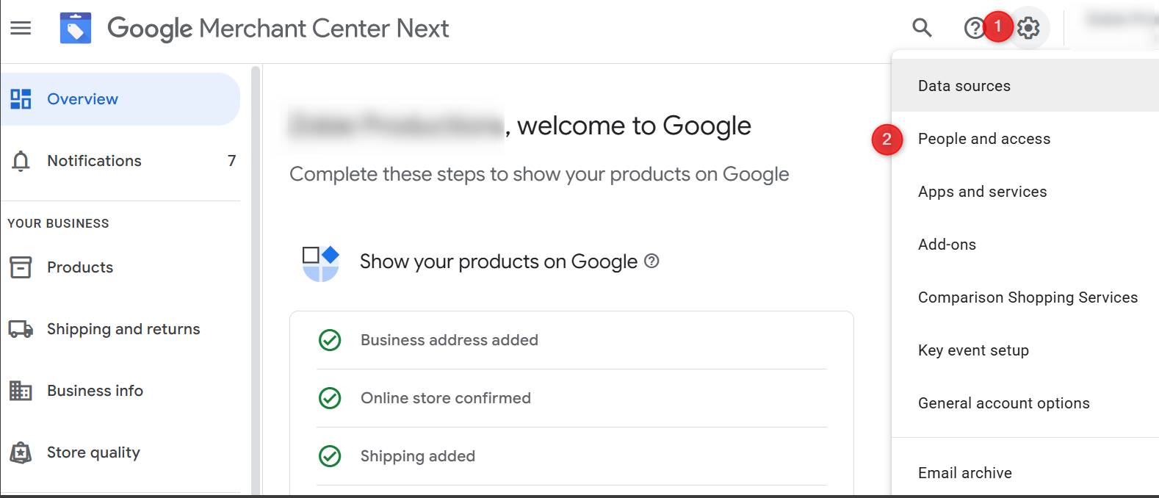Viewport: 1159px width, 498px height.
Task: Open General account options
Action: point(1003,403)
